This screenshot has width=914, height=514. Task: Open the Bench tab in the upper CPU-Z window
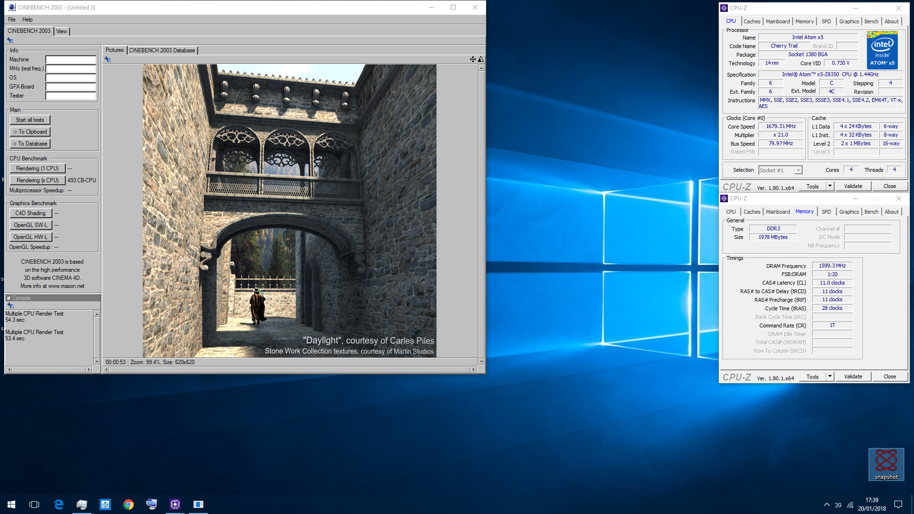coord(871,21)
